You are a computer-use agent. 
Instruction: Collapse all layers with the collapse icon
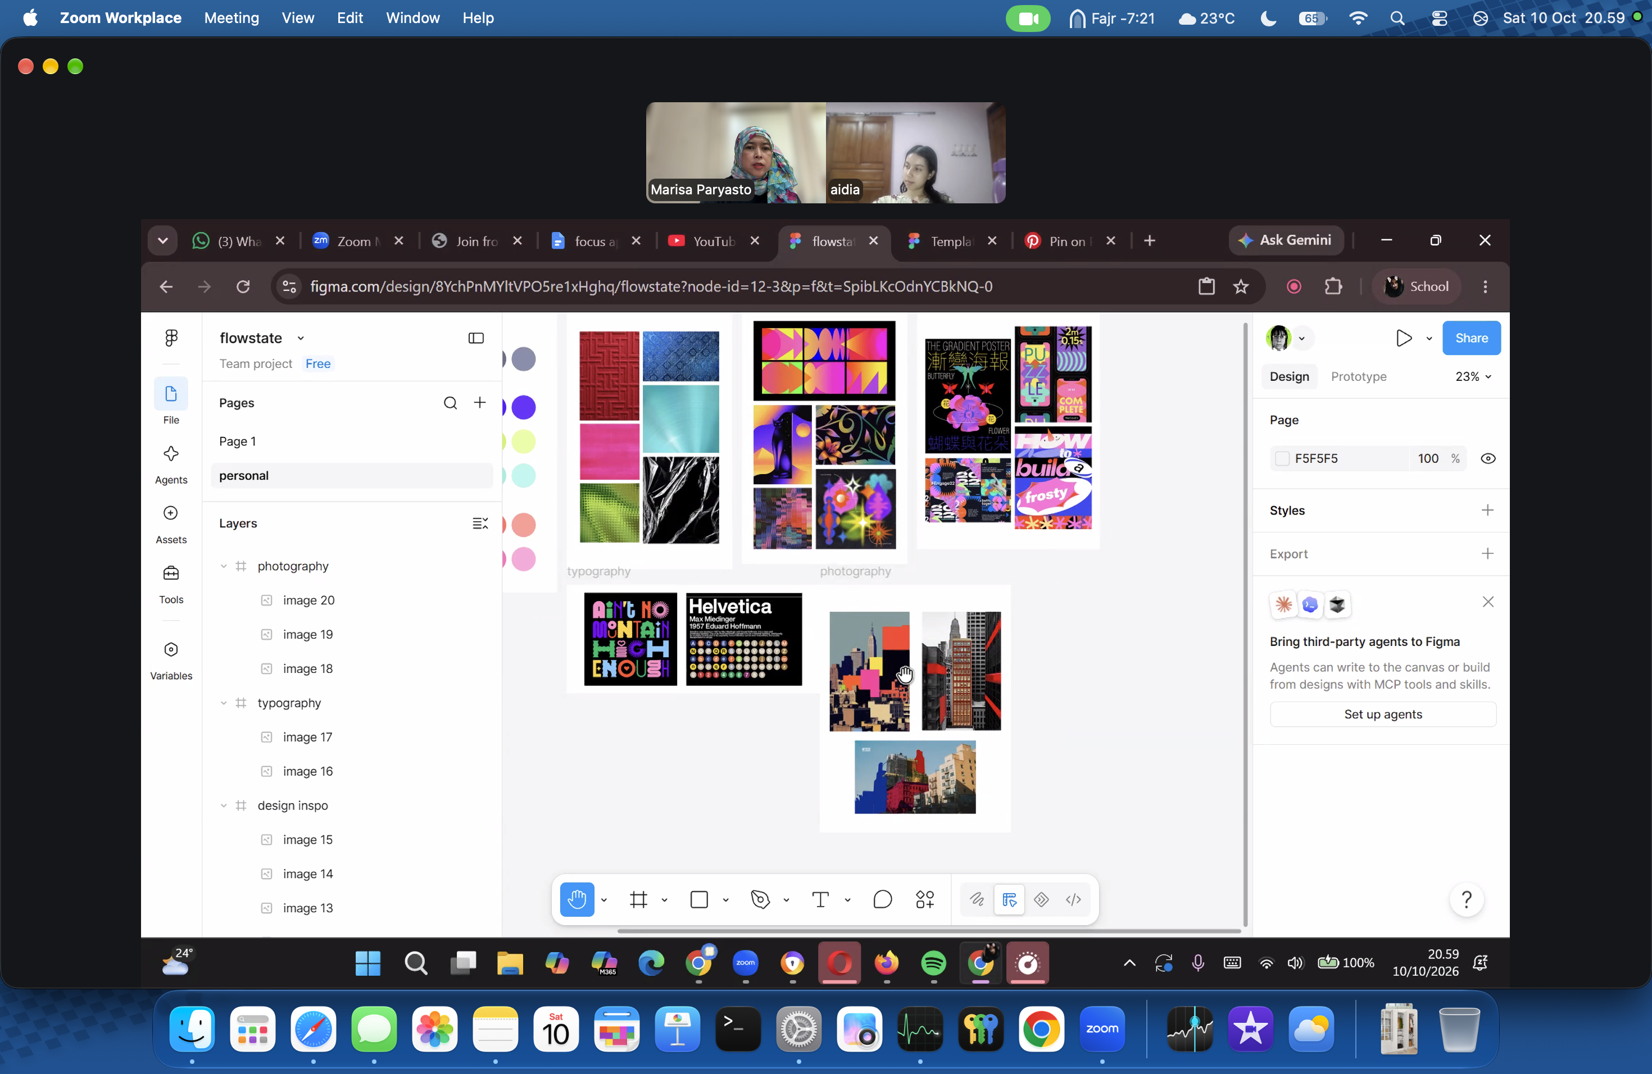[480, 523]
